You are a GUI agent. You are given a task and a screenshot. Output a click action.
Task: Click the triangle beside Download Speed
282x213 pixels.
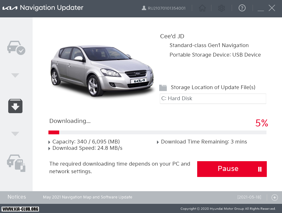coord(49,149)
